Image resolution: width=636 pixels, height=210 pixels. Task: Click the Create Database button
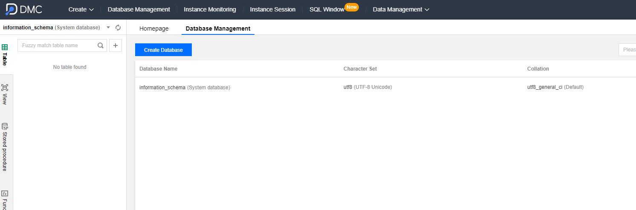[163, 50]
